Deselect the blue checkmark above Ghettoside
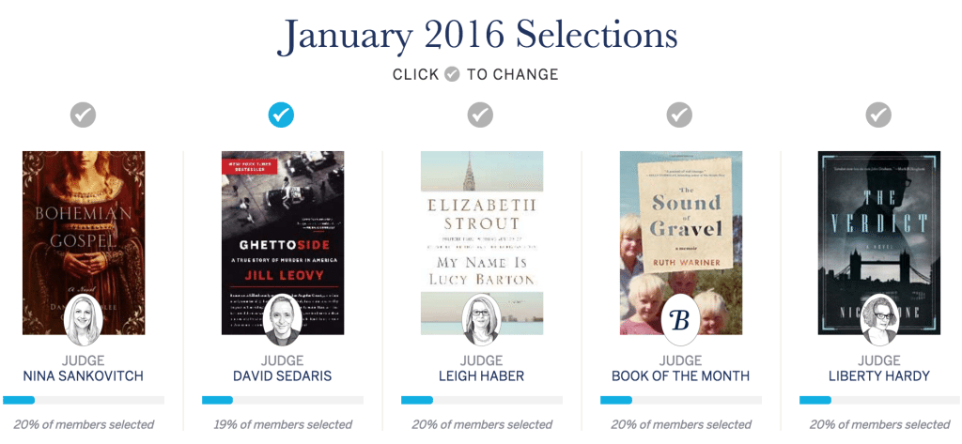The width and height of the screenshot is (962, 444). [282, 115]
